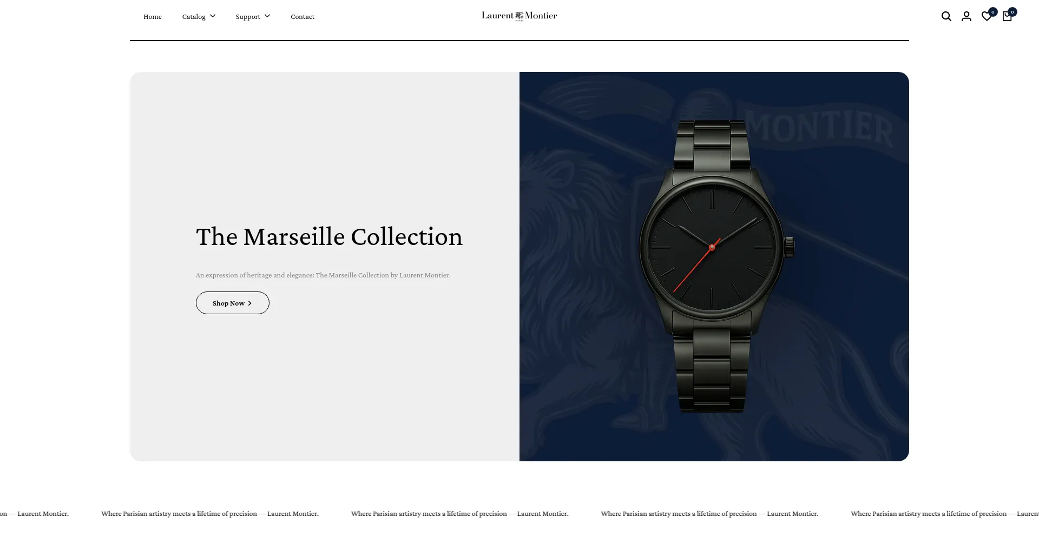This screenshot has width=1039, height=537.
Task: Open the wishlist heart icon
Action: coord(987,17)
